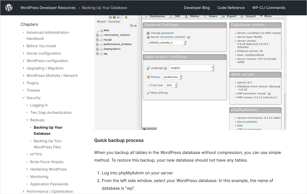The height and width of the screenshot is (194, 307).
Task: Expand the chevron beside Plugins
Action: pos(24,83)
